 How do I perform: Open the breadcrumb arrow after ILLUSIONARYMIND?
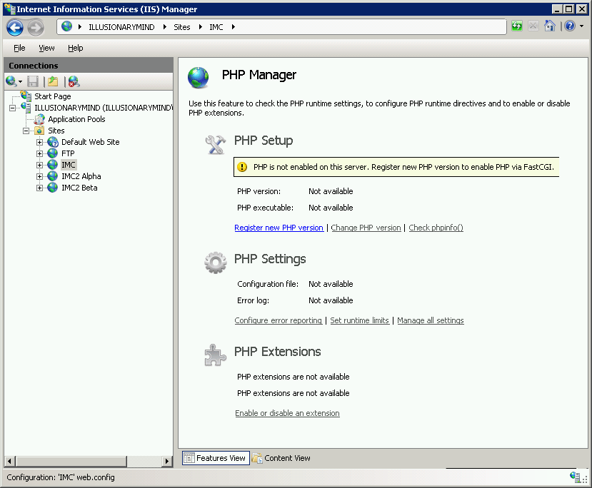165,27
